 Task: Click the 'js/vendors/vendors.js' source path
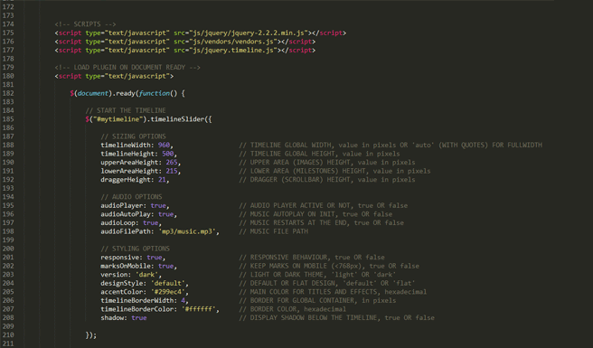pyautogui.click(x=233, y=42)
